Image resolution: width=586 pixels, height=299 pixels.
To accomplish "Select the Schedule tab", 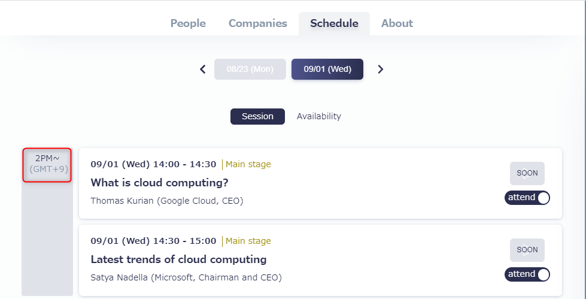I will tap(334, 23).
